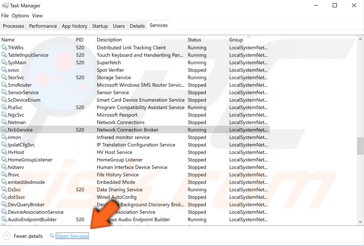Click the SensorService gear icon
Screen dimensions: 364x246
4,92
